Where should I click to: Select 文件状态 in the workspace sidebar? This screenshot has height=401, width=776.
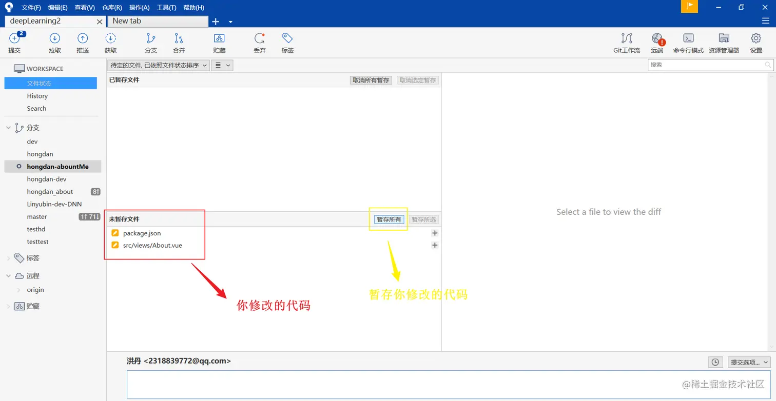[x=50, y=83]
